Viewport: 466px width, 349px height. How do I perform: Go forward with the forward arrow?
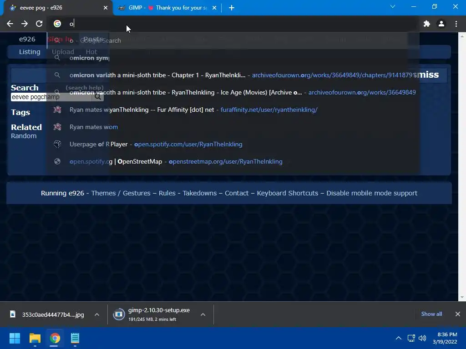(25, 24)
